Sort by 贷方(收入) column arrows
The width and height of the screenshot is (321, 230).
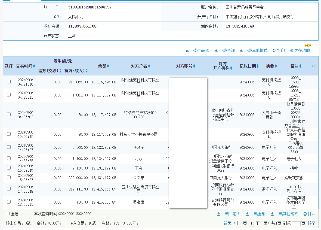[x=87, y=71]
